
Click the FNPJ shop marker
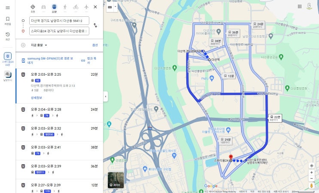point(212,78)
